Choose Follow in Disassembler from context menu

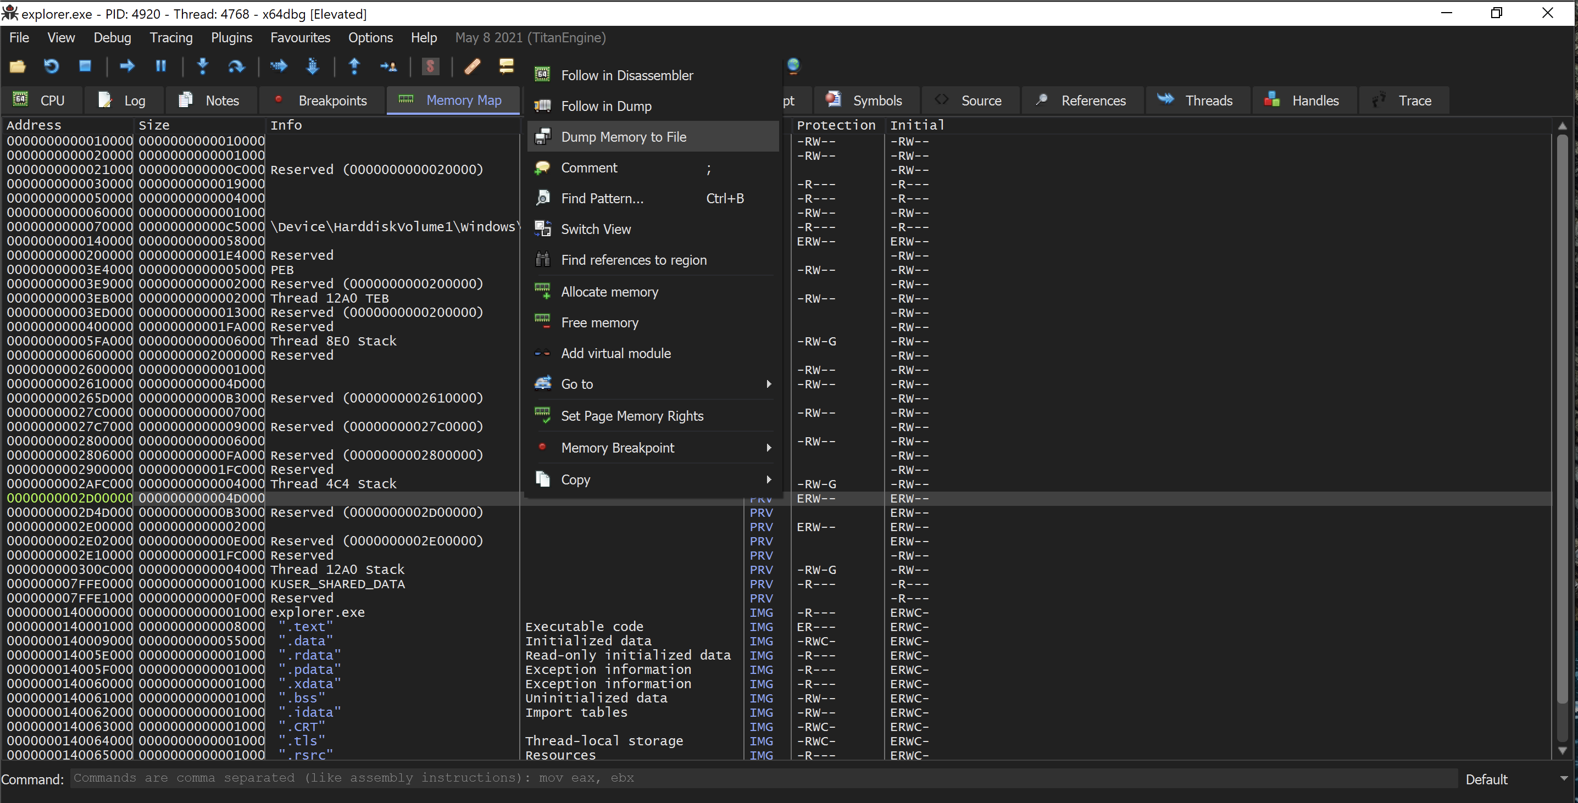[653, 75]
